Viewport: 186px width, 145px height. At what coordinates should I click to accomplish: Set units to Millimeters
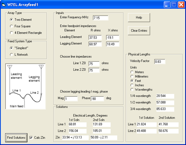[139, 76]
